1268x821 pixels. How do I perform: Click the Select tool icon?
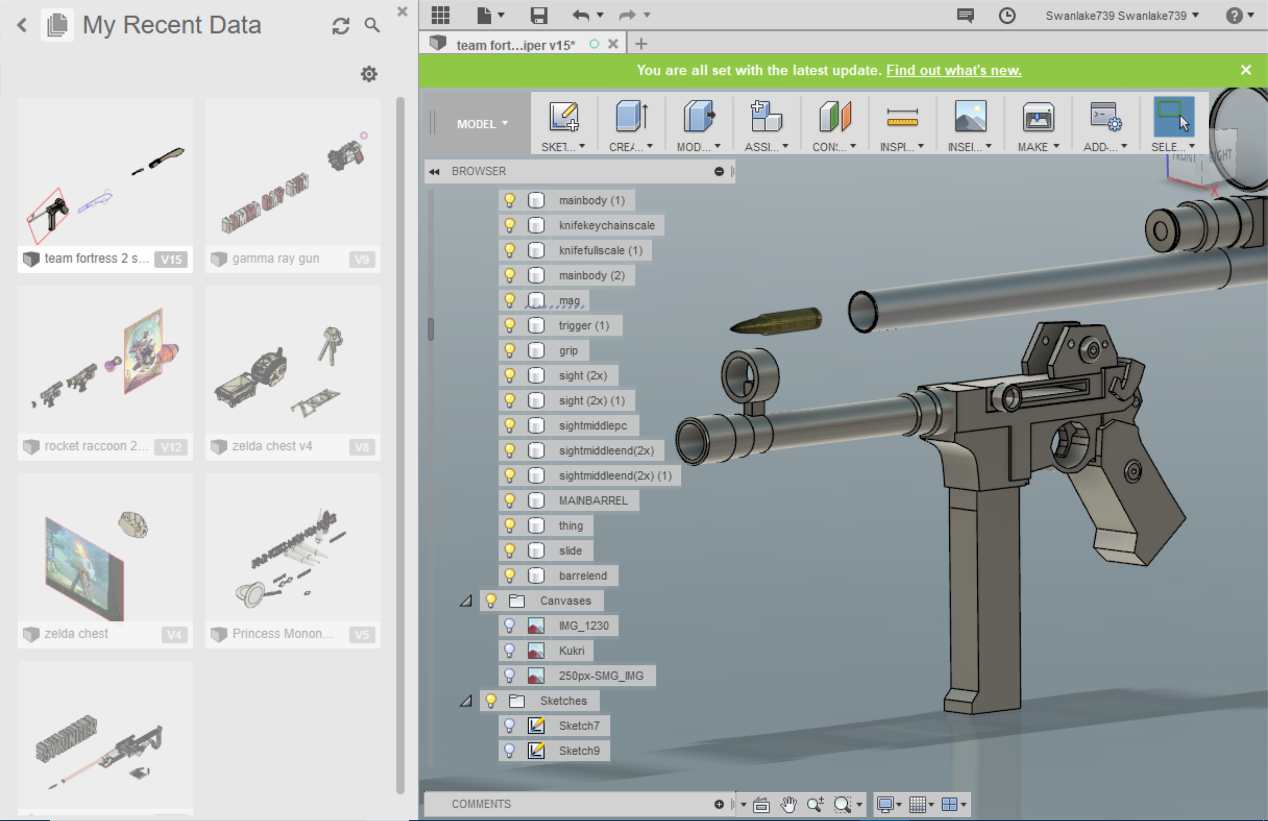click(1173, 116)
